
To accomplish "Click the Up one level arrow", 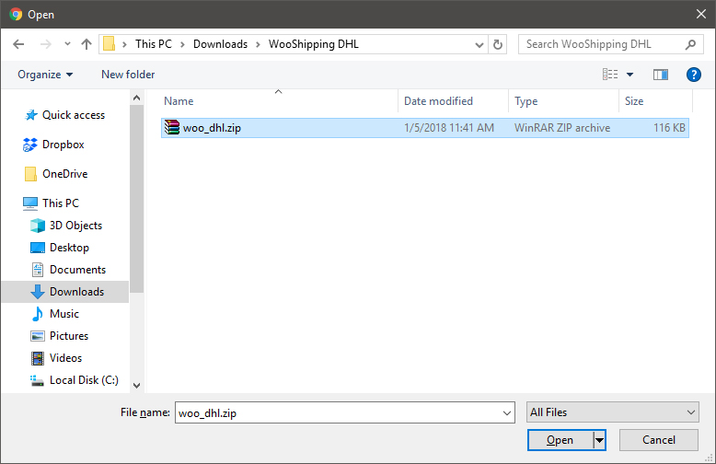I will pyautogui.click(x=87, y=44).
